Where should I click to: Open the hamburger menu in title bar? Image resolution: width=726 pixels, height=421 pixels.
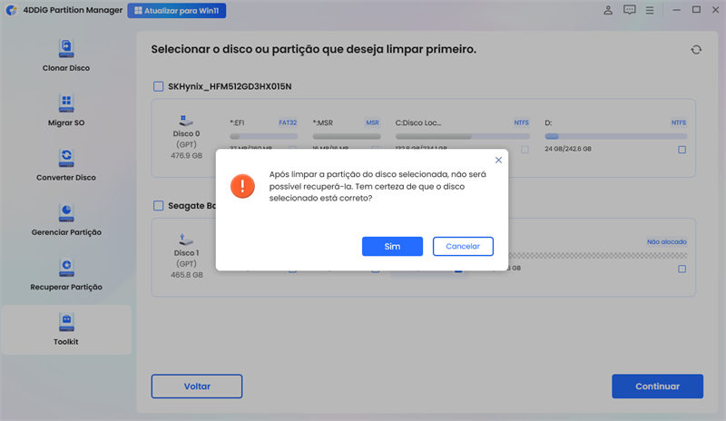coord(652,10)
